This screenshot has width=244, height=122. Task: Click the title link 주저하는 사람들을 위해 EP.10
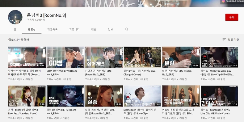(24, 73)
